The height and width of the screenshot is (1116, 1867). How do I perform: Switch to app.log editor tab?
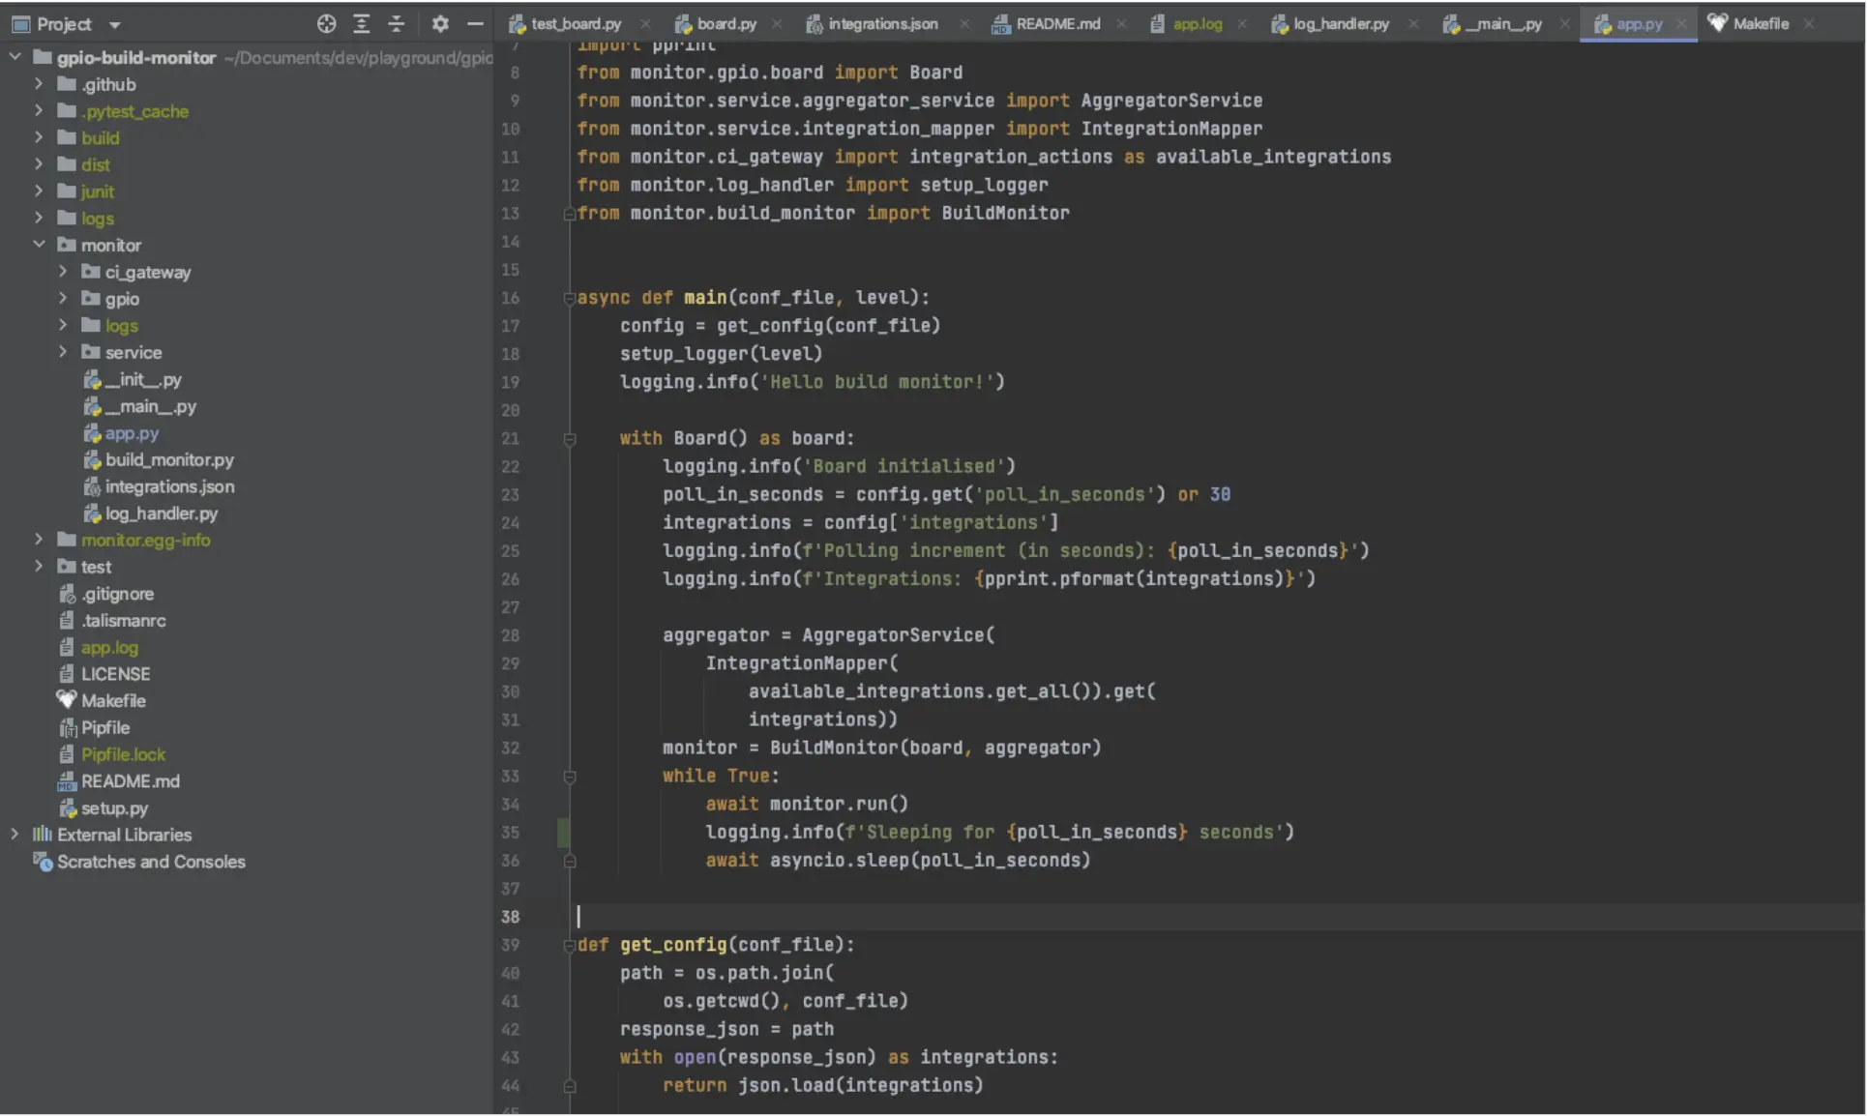[1197, 24]
